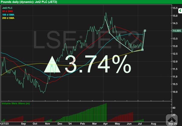
Task: Select the Jet2 PLC legend label
Action: 7,8
